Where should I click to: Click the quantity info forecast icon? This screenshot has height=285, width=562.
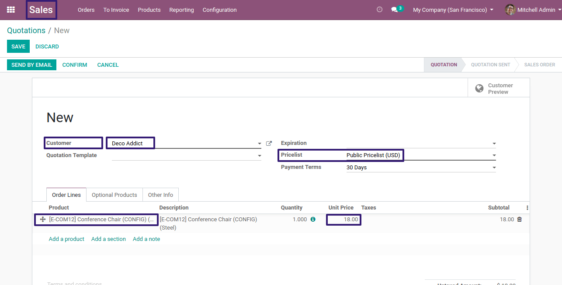coord(313,220)
